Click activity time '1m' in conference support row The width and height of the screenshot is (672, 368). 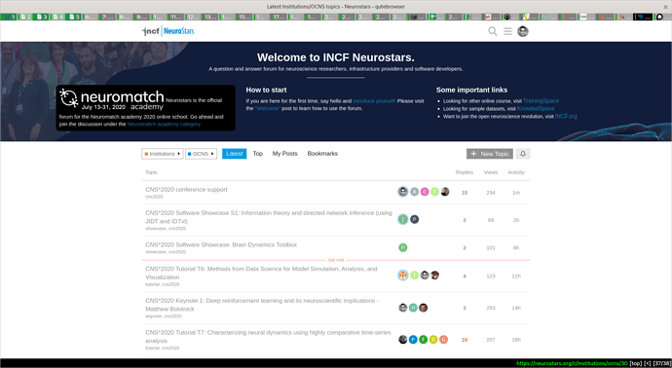516,193
